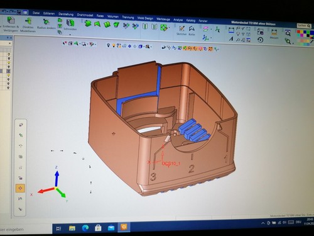
Task: Open the Trennung menu
Action: pos(128,17)
